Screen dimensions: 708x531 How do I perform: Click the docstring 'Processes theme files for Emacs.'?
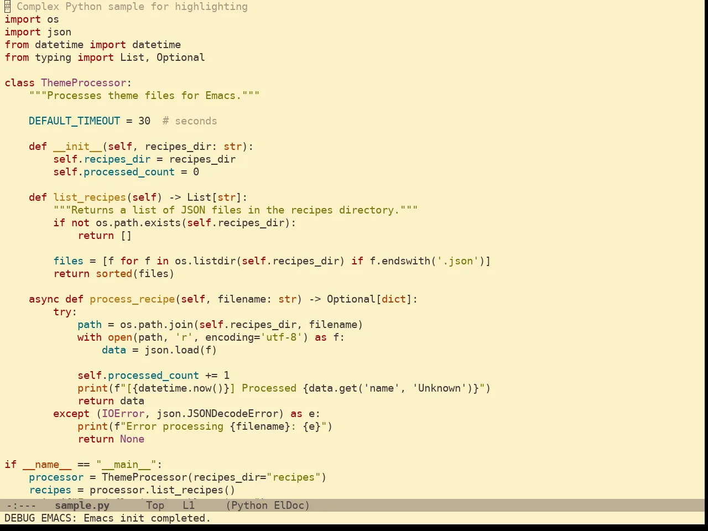pyautogui.click(x=144, y=96)
